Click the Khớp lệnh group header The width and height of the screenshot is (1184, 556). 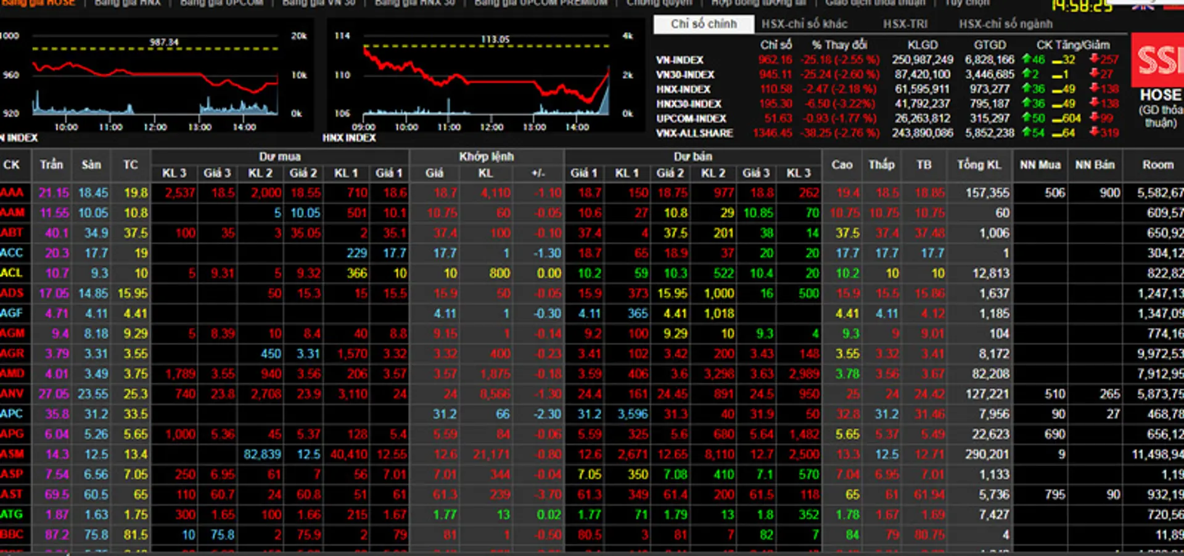(486, 157)
